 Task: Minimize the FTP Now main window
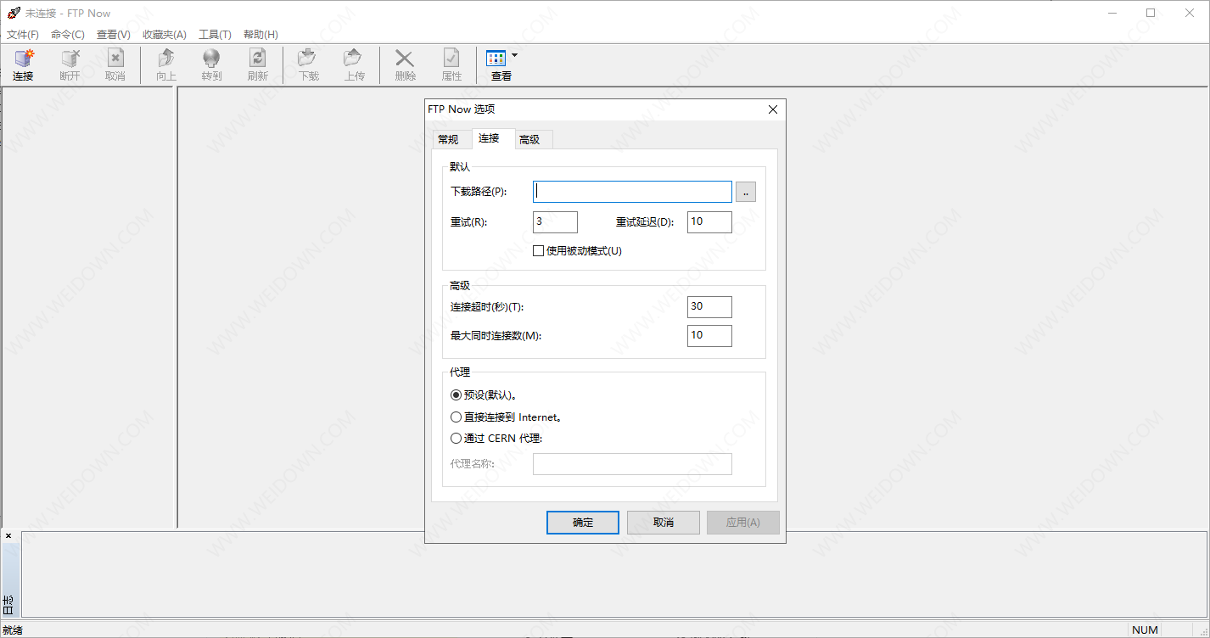[1112, 13]
